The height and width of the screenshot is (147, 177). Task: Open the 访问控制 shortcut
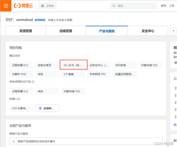[124, 65]
